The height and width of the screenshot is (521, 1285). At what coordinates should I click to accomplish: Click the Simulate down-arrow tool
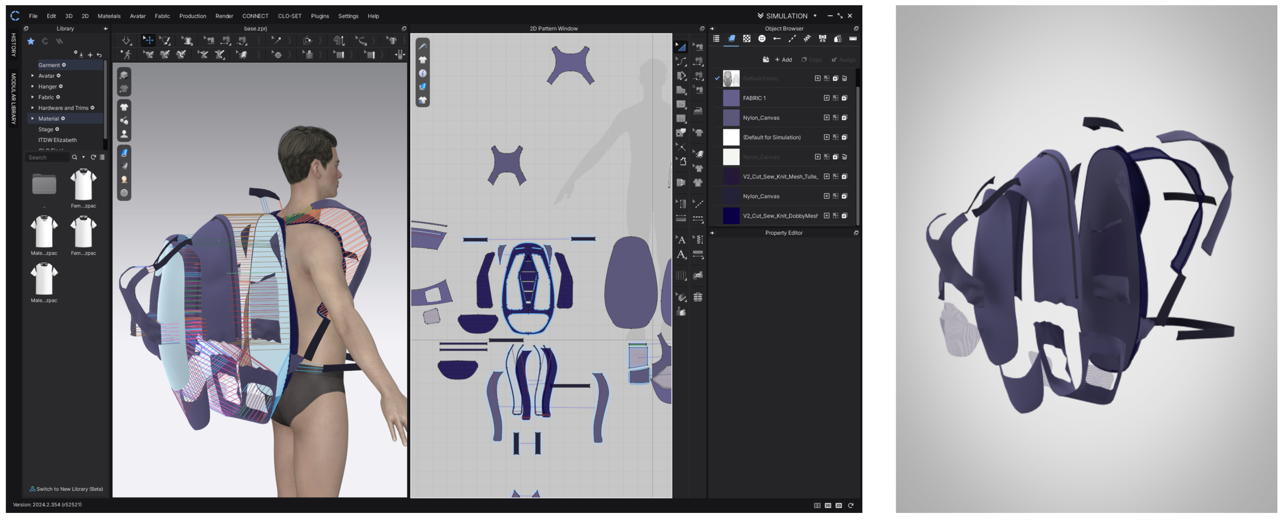pyautogui.click(x=126, y=40)
